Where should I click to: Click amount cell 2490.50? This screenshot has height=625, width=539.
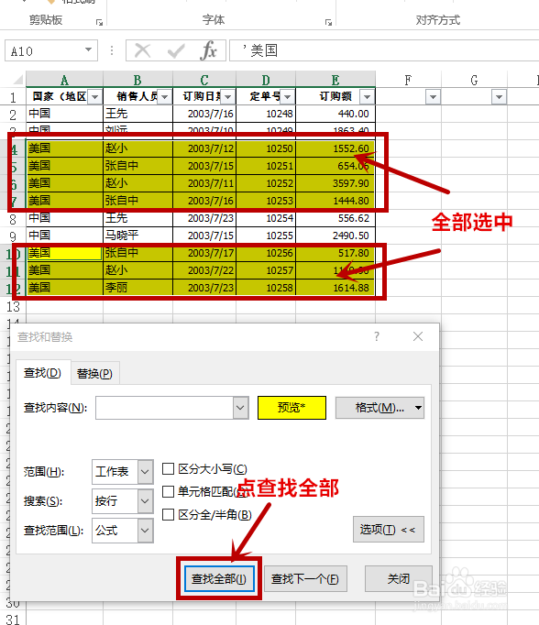click(335, 236)
